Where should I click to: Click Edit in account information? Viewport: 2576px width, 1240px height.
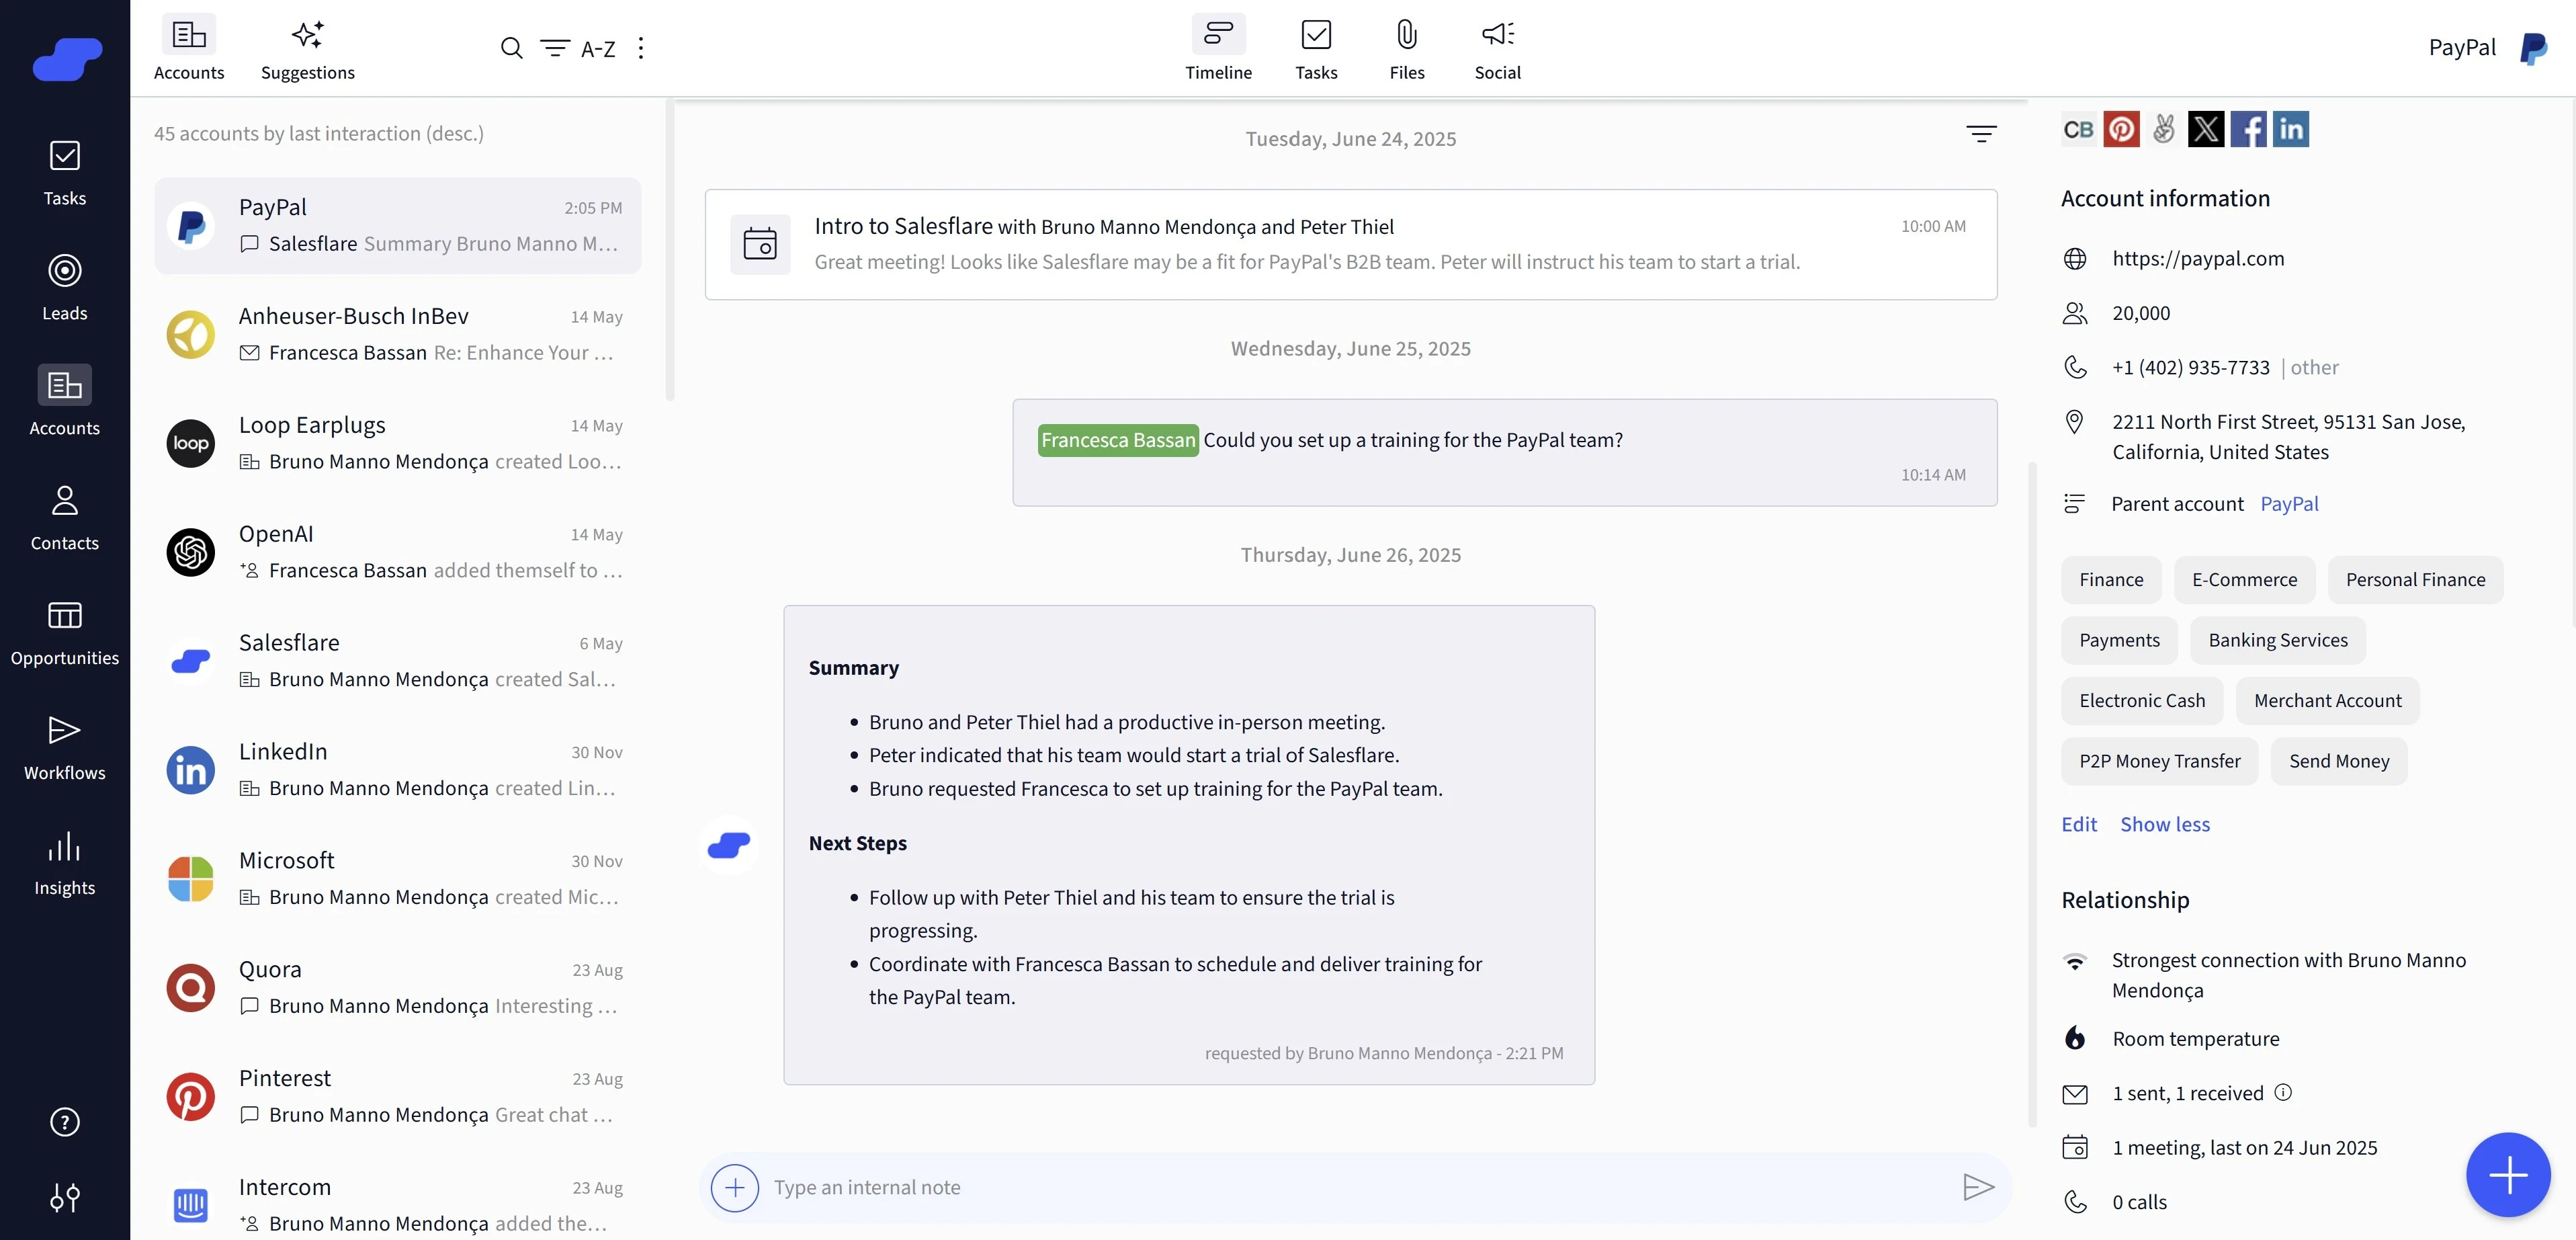pos(2079,825)
